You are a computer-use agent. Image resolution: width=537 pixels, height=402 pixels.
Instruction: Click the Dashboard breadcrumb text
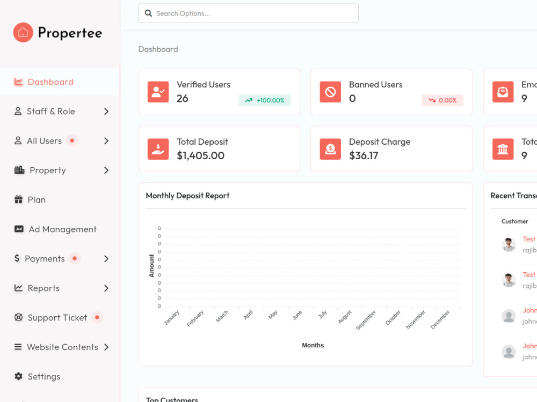158,49
